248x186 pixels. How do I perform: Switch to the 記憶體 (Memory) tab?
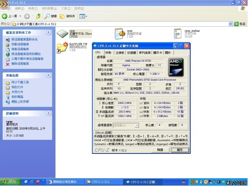(x=132, y=53)
